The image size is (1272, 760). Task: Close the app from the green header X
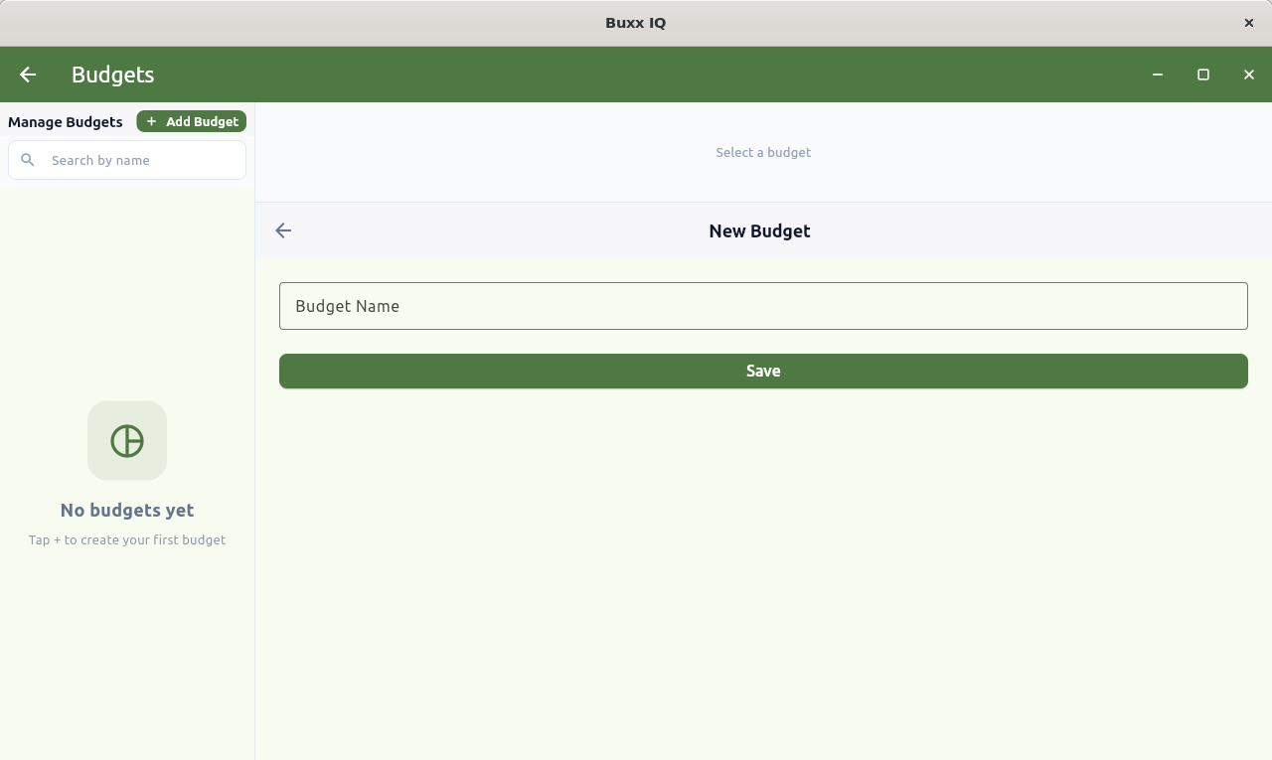pyautogui.click(x=1249, y=75)
